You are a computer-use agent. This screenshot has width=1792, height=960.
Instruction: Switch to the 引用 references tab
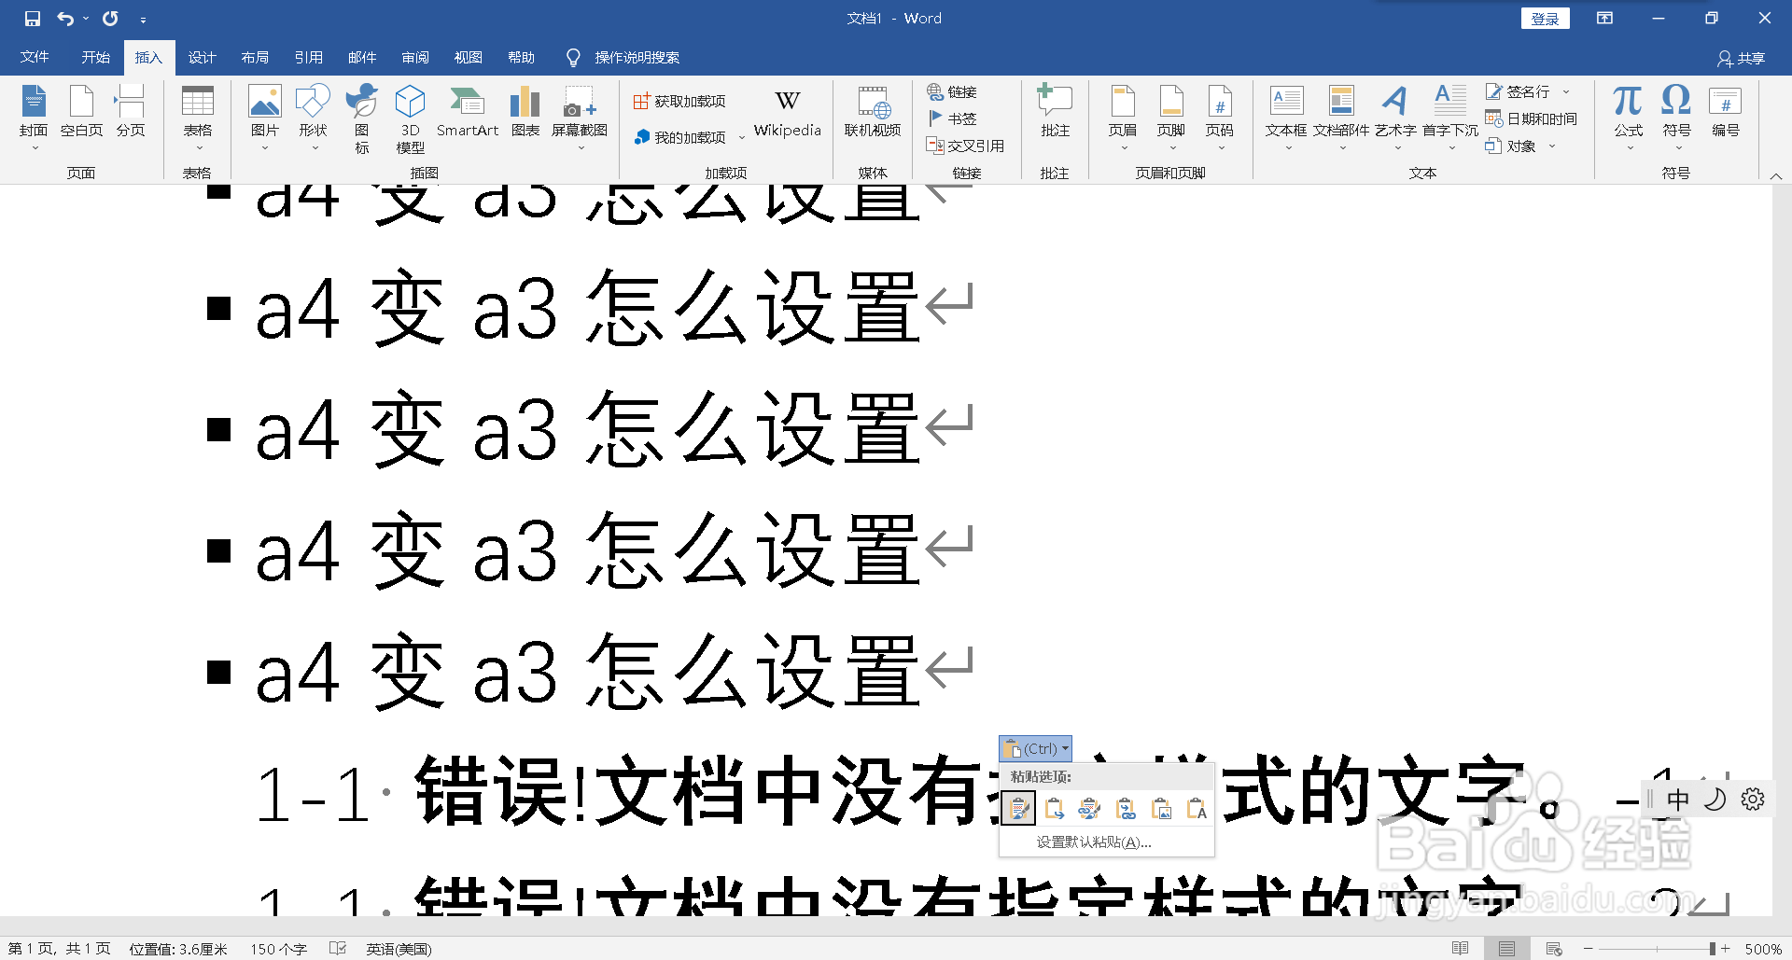[x=308, y=57]
